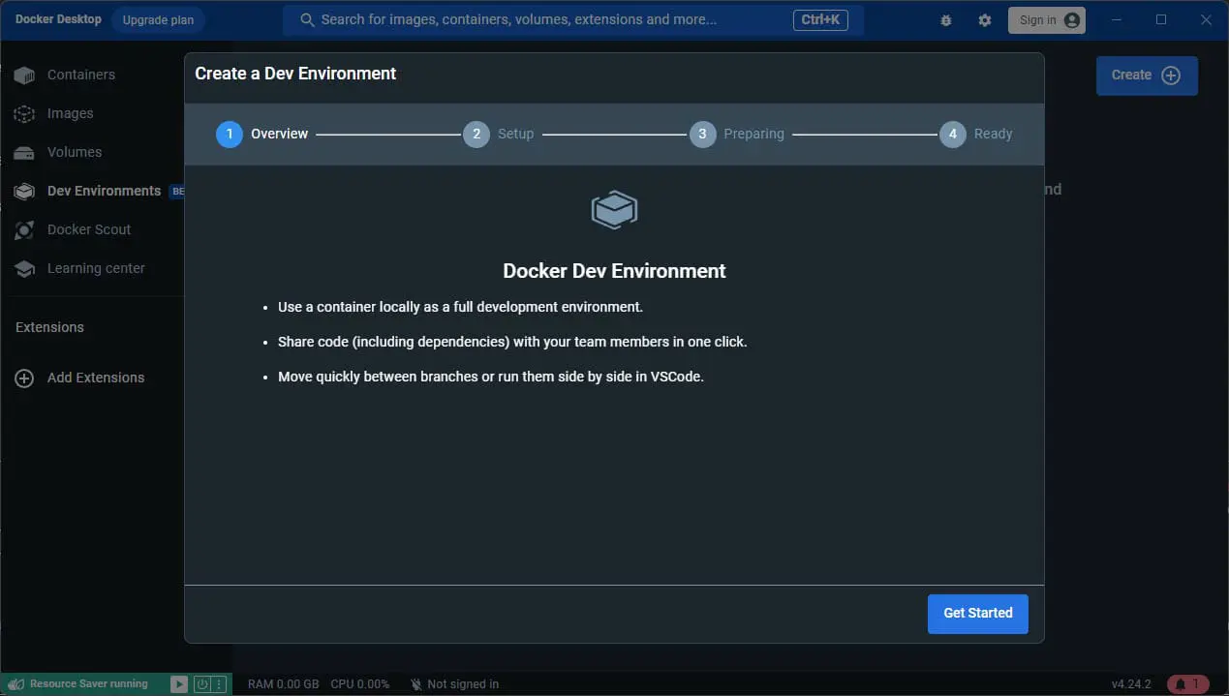Maximize the Docker Desktop window

pyautogui.click(x=1161, y=19)
